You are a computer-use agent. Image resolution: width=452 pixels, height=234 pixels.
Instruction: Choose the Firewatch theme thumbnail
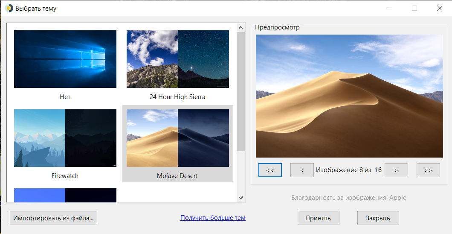[x=65, y=138]
